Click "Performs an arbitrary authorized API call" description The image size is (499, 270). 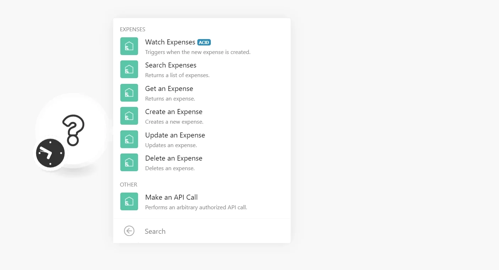point(196,207)
